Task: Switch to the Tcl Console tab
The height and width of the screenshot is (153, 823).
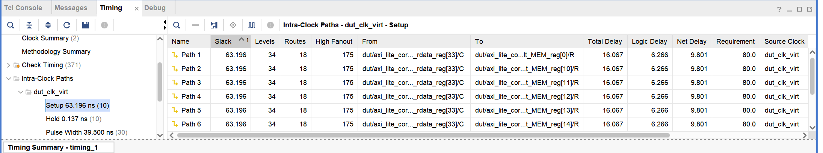Action: [x=23, y=8]
